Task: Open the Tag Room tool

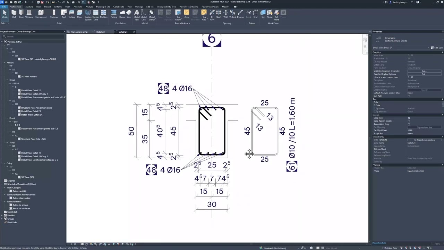Action: [178, 15]
